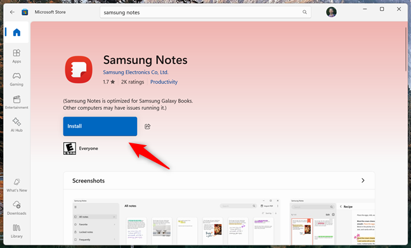The height and width of the screenshot is (248, 411).
Task: Open the All notes screenshot thumbnail
Action: pyautogui.click(x=176, y=221)
